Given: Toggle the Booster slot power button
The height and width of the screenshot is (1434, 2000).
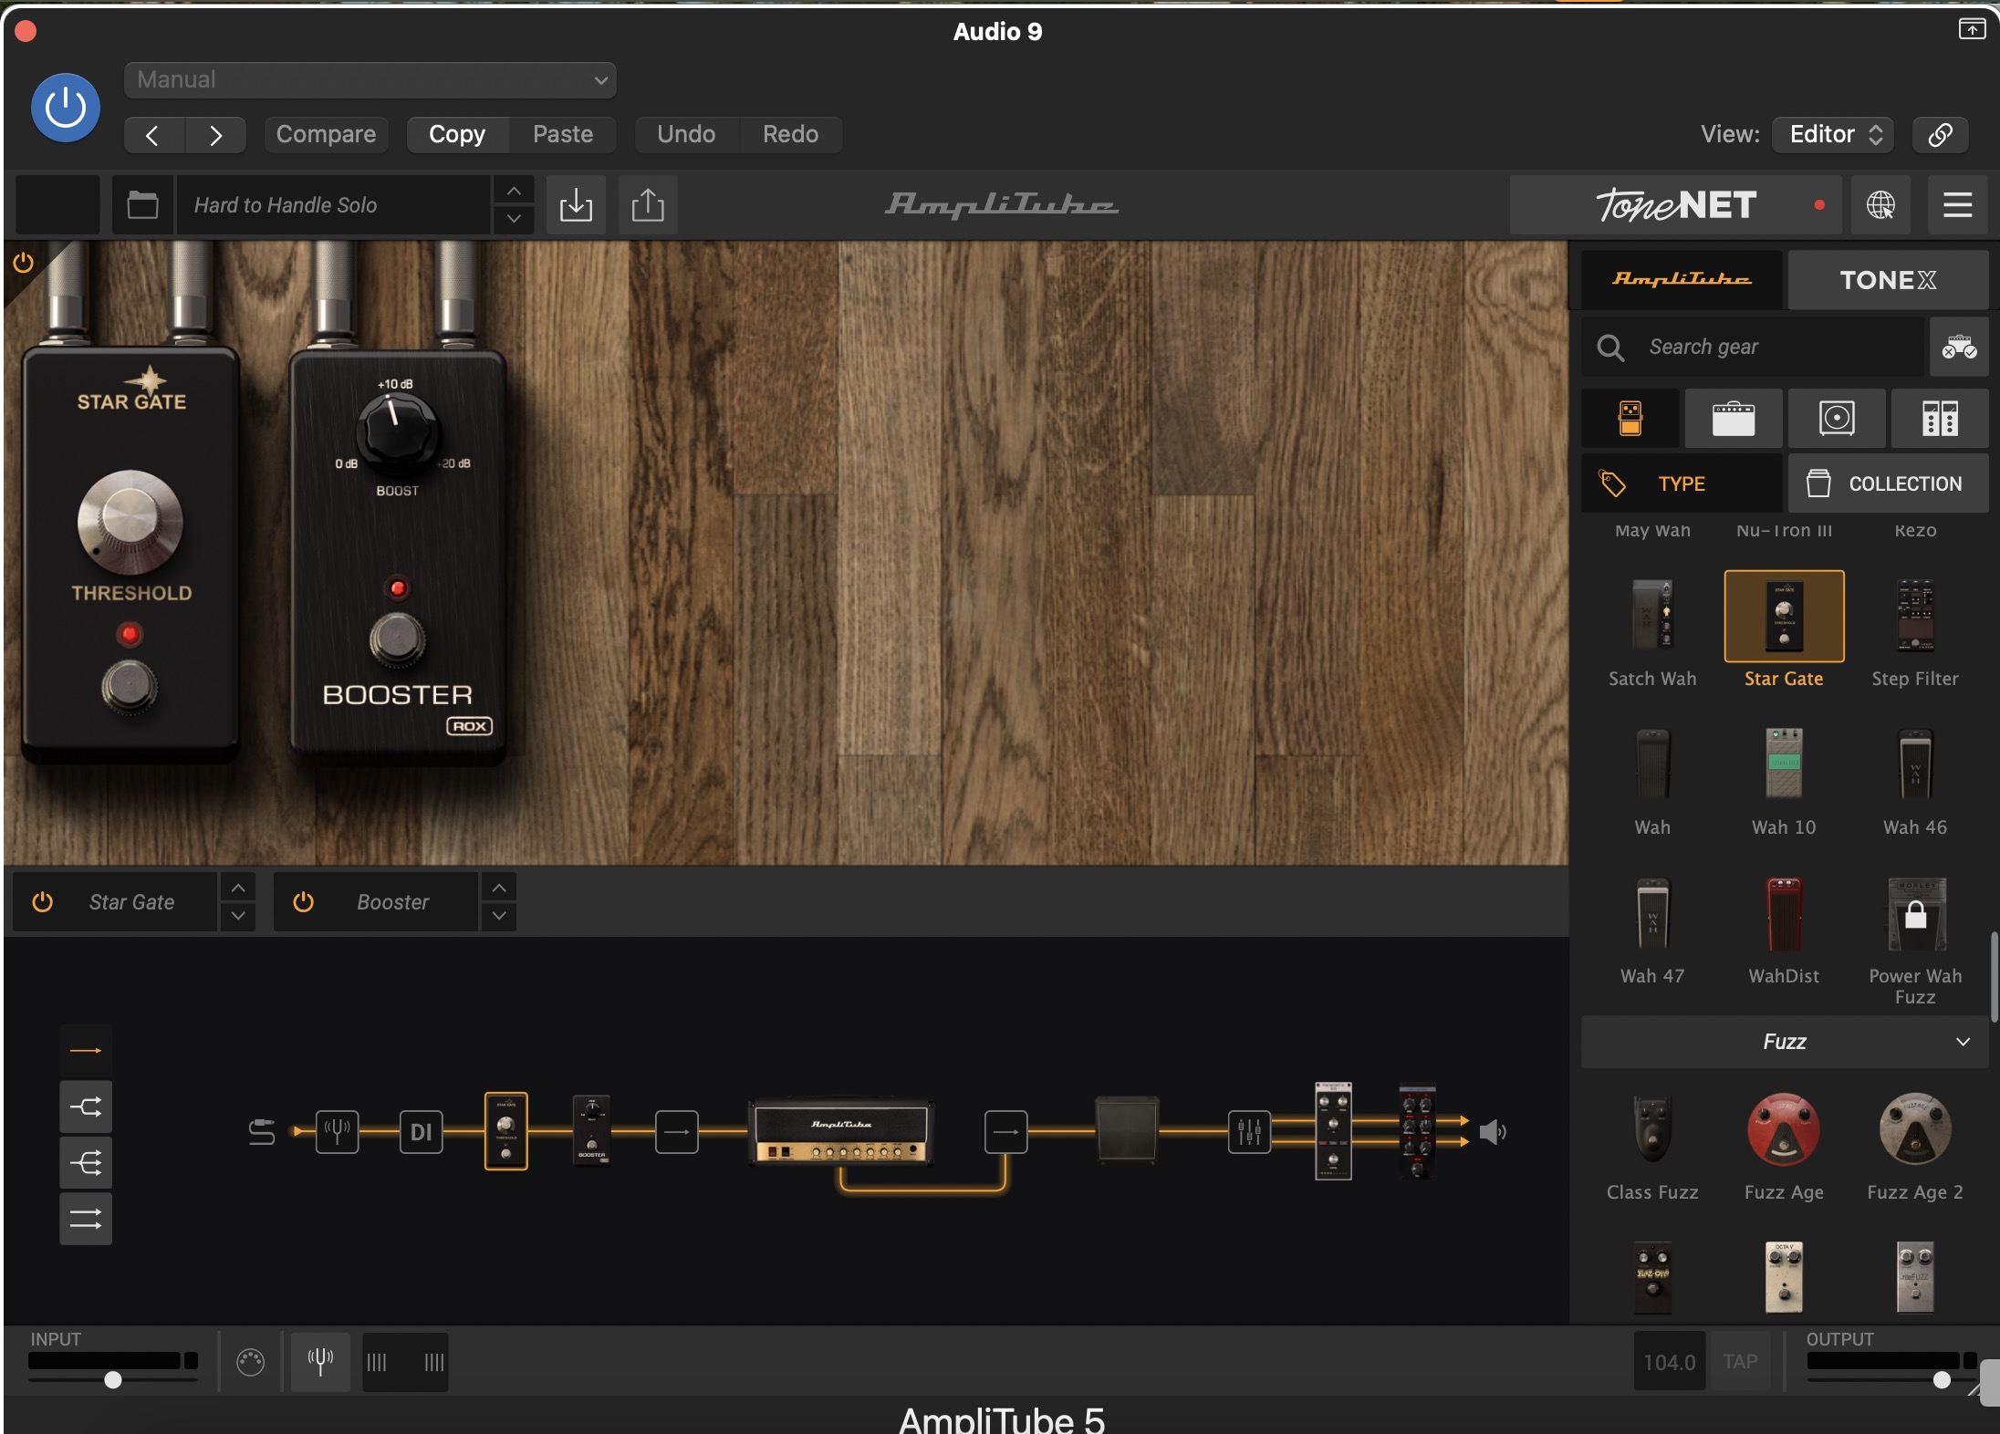Looking at the screenshot, I should coord(304,902).
